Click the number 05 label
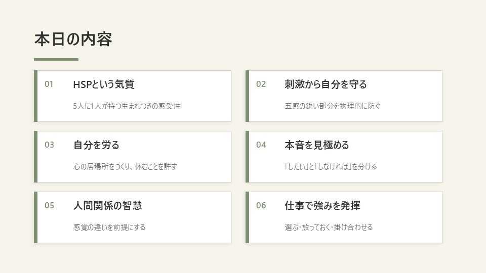The image size is (486, 273). [x=49, y=206]
